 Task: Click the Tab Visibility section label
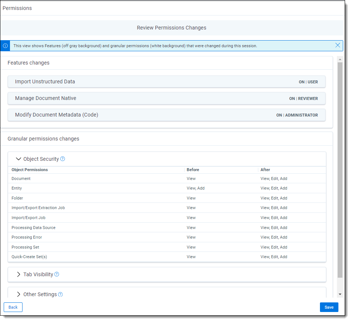(x=38, y=274)
